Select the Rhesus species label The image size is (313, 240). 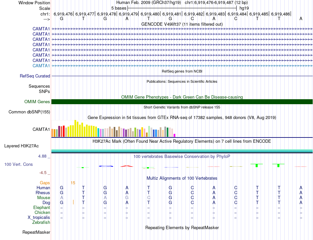[x=43, y=193]
